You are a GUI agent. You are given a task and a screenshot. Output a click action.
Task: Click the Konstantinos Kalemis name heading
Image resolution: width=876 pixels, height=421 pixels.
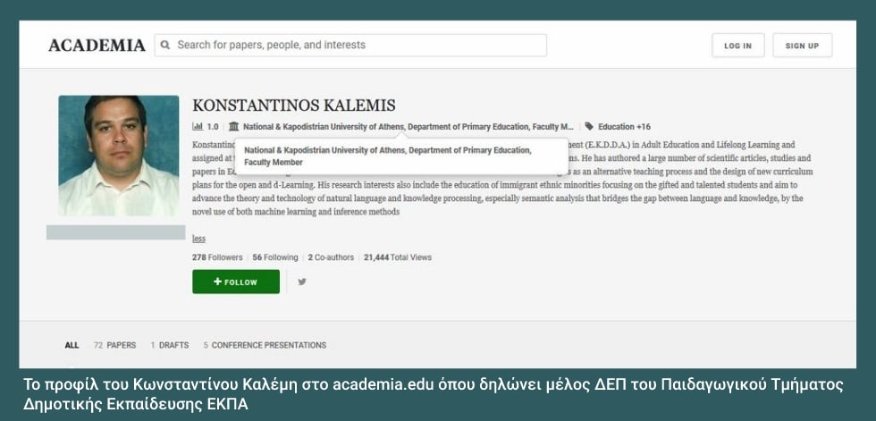point(294,105)
